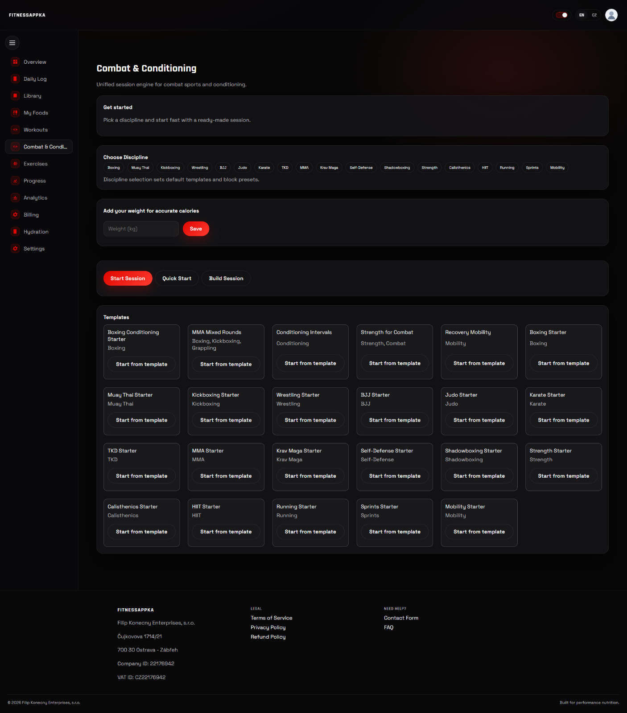The height and width of the screenshot is (713, 627).
Task: Switch to the Build Session tab
Action: [x=226, y=279]
